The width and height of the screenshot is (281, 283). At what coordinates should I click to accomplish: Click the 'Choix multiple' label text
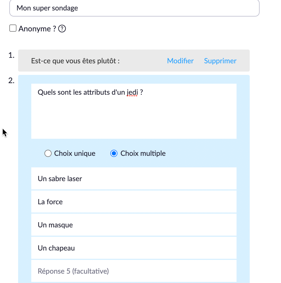pyautogui.click(x=143, y=153)
